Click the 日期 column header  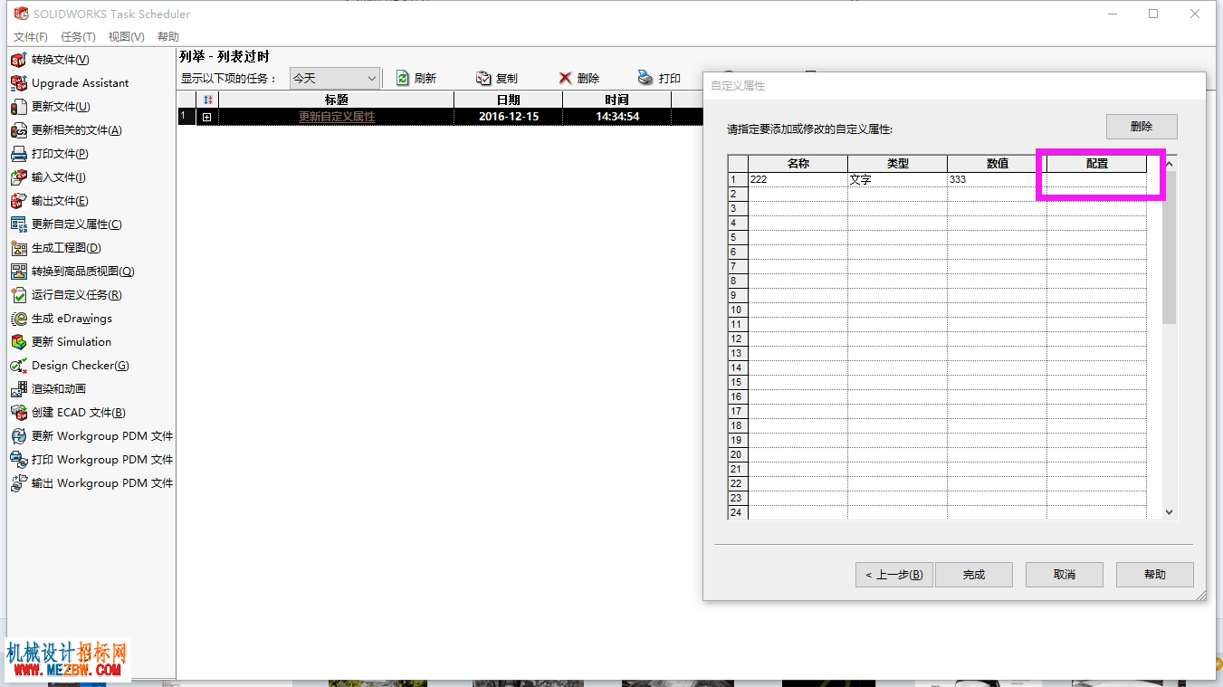508,100
